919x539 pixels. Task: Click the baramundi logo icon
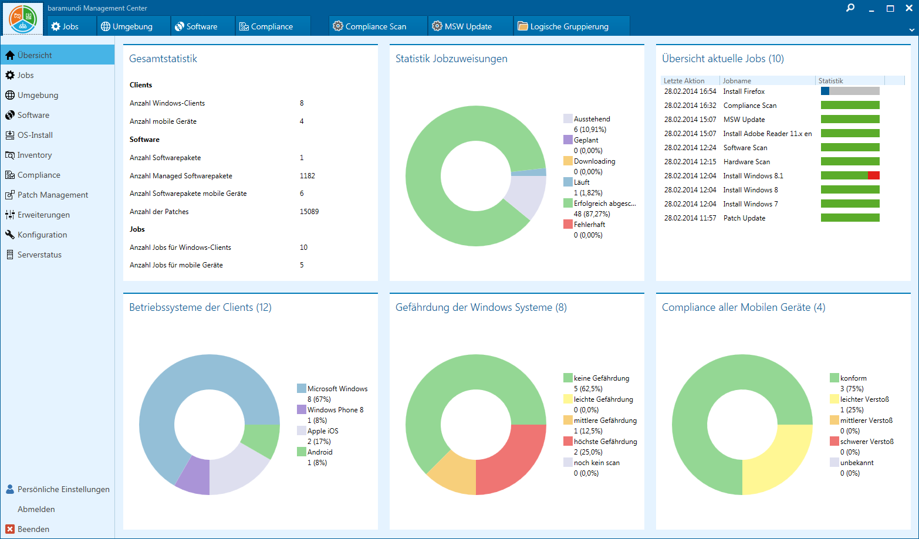tap(23, 19)
